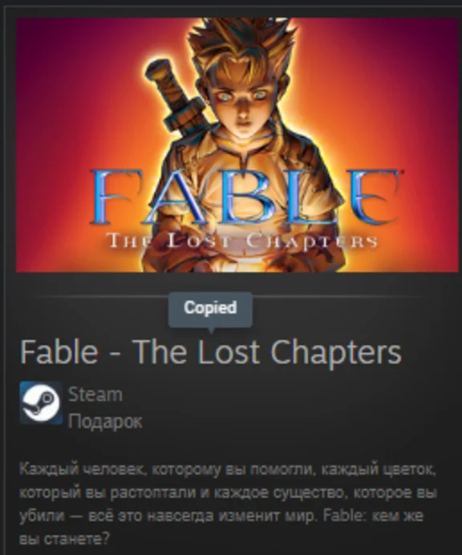Click the divider line beneath the banner
Viewport: 462px width, 555px height.
(230, 296)
